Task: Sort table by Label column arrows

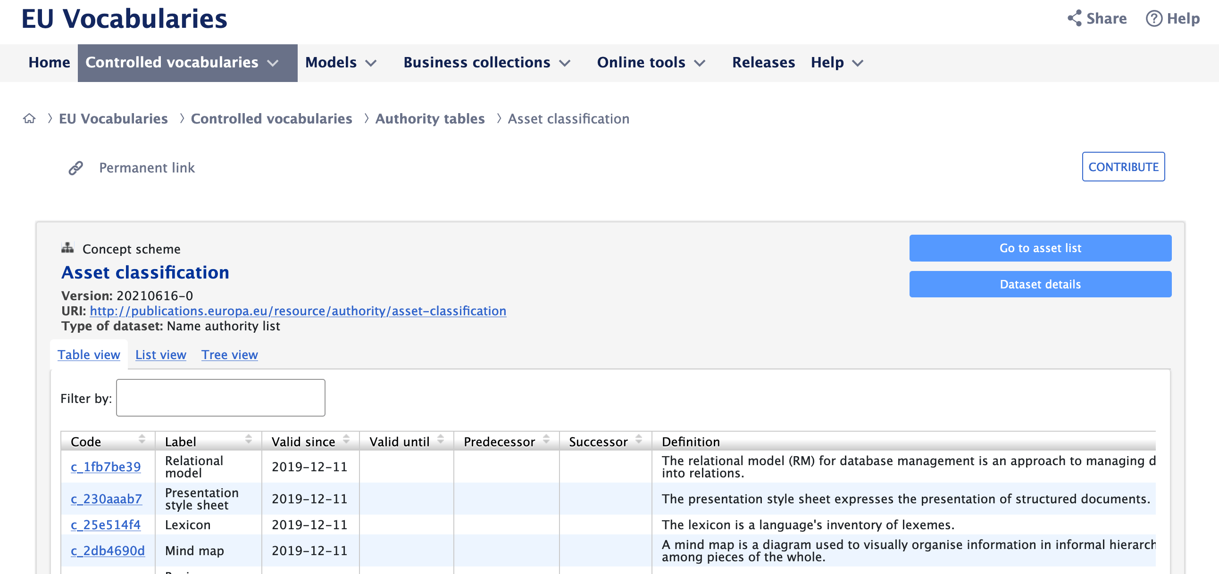Action: 249,439
